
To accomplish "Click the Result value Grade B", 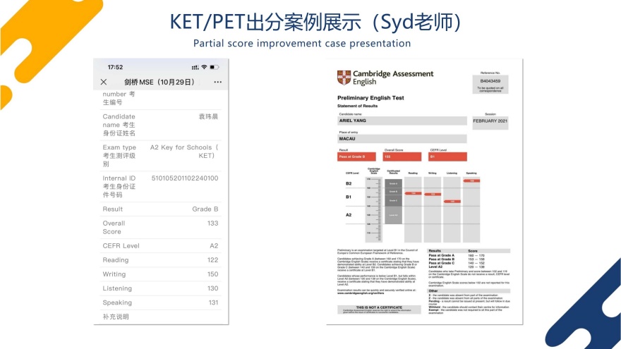I will click(x=205, y=209).
